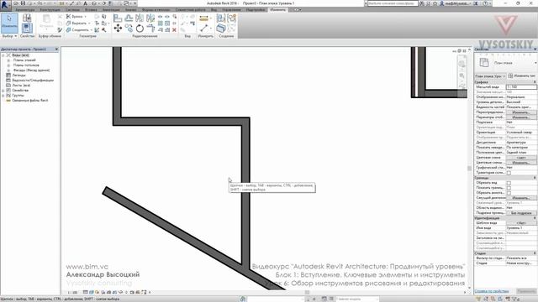Viewport: 538px width, 302px height.
Task: Click the Create assembly icon in Создание
Action: click(221, 18)
